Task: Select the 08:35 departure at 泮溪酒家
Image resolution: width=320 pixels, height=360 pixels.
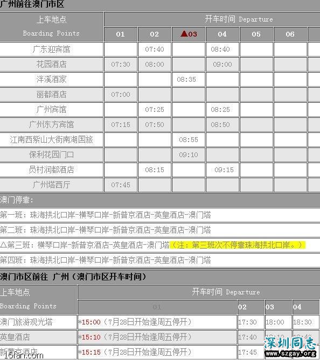Action: coord(186,80)
